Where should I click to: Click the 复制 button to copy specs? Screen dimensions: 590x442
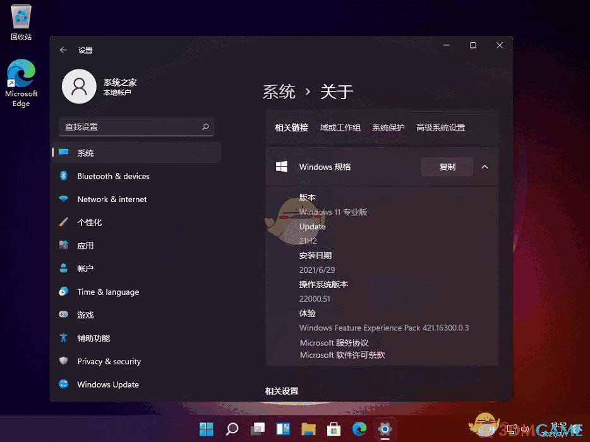[x=447, y=167]
